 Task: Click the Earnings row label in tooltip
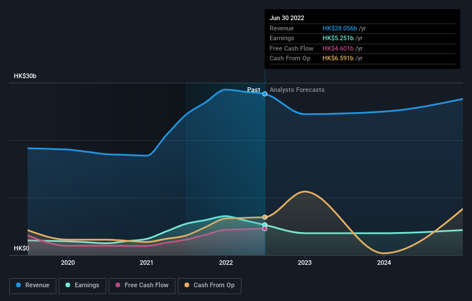pyautogui.click(x=282, y=38)
